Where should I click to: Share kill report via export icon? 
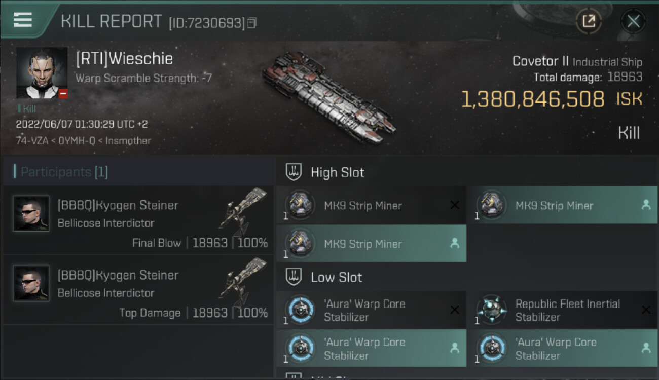pos(589,21)
